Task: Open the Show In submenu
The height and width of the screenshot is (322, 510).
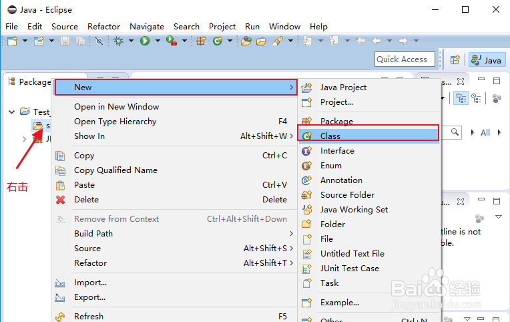Action: (x=176, y=136)
